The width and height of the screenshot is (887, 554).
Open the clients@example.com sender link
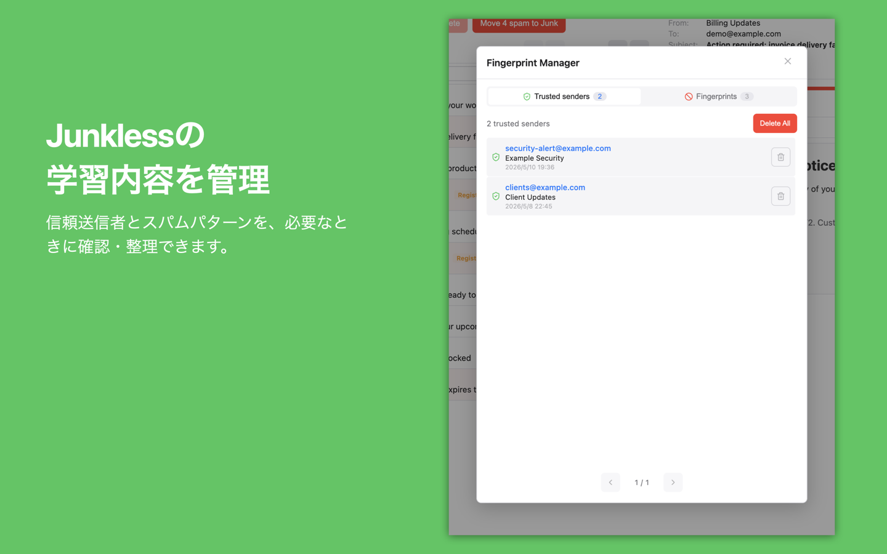545,188
